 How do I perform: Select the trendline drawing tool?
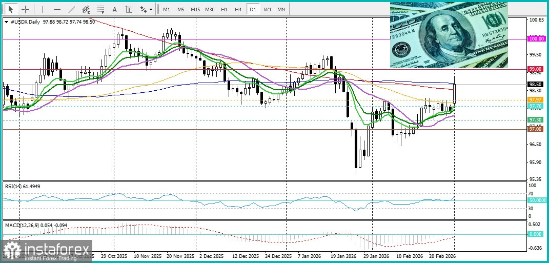tap(71, 9)
